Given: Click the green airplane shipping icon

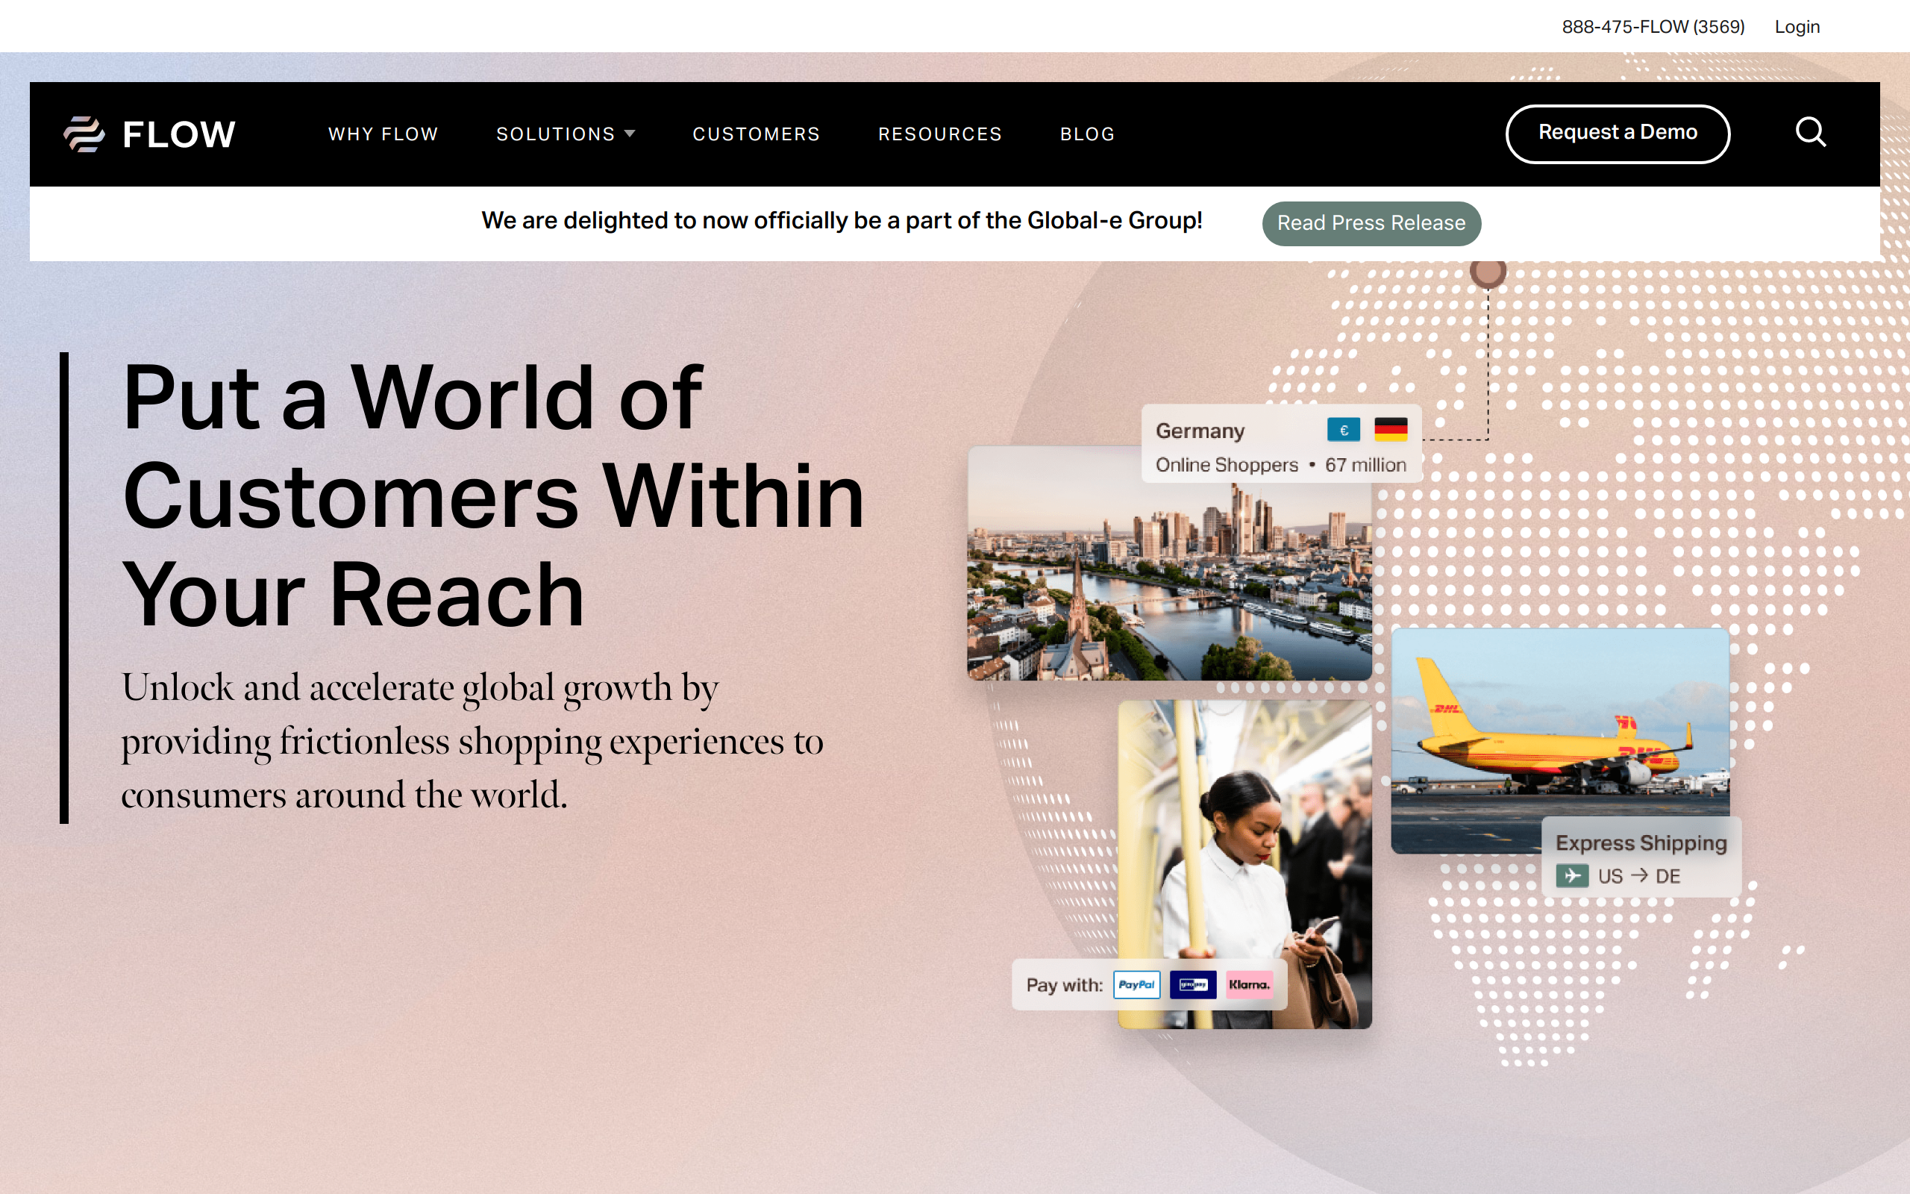Looking at the screenshot, I should (1571, 876).
